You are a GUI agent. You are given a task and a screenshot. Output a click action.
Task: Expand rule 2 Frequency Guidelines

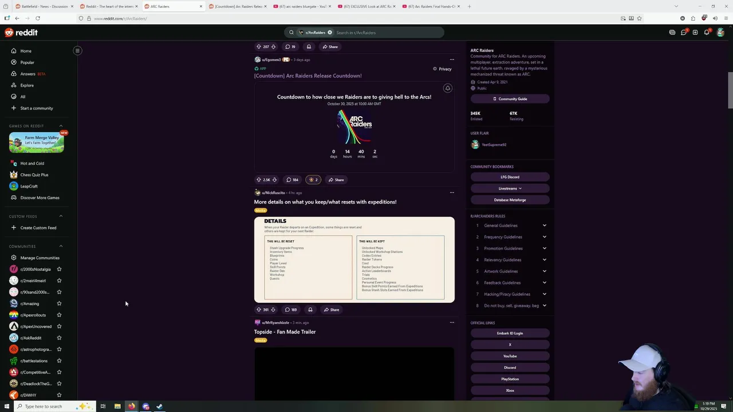pos(544,237)
